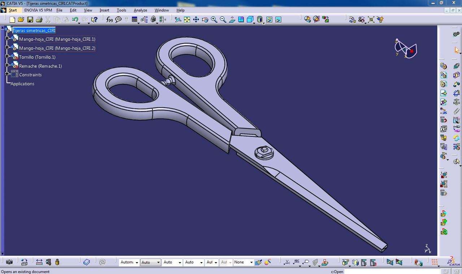
Task: Select Constraints entry in tree
Action: point(30,75)
